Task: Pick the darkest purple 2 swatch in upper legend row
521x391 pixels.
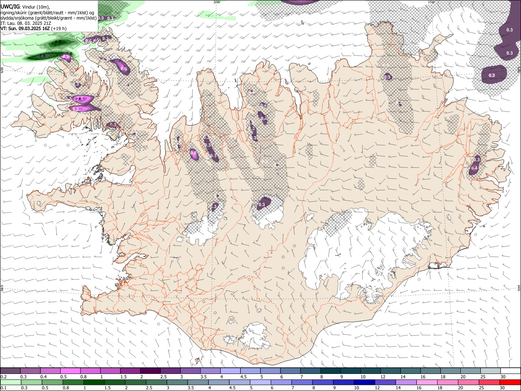Action: (150, 371)
